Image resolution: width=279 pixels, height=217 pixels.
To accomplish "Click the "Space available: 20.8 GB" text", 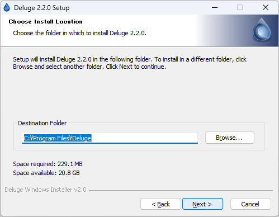I will 46,173.
